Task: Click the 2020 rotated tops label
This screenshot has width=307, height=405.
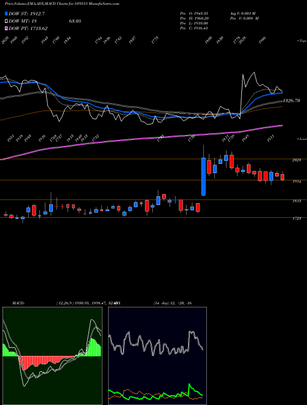Action: tap(5, 40)
